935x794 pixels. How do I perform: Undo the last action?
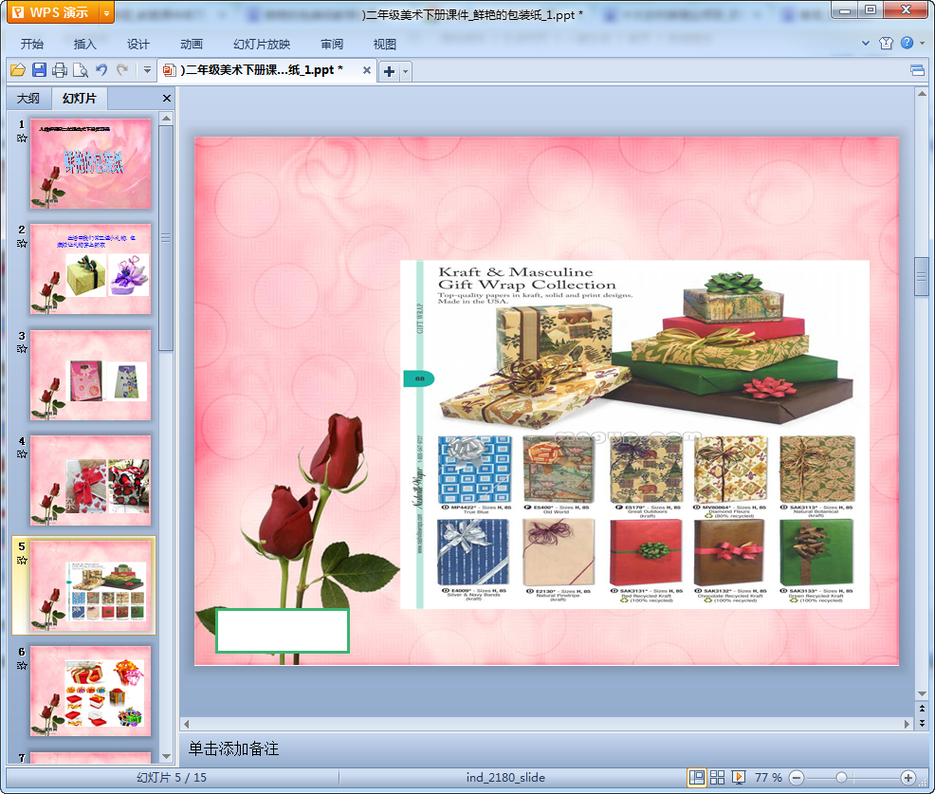[x=101, y=70]
